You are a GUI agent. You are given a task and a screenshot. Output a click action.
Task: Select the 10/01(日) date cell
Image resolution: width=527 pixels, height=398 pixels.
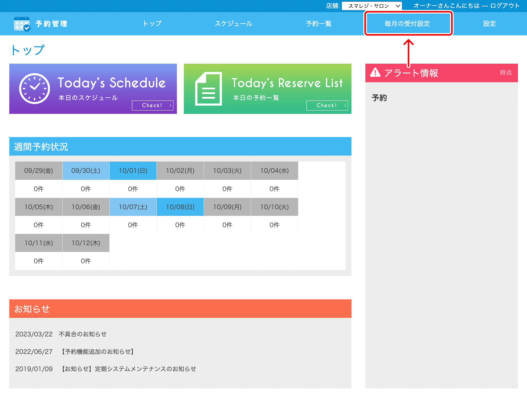coord(133,171)
